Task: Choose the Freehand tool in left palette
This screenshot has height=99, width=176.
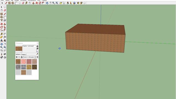Action: pyautogui.click(x=5, y=20)
